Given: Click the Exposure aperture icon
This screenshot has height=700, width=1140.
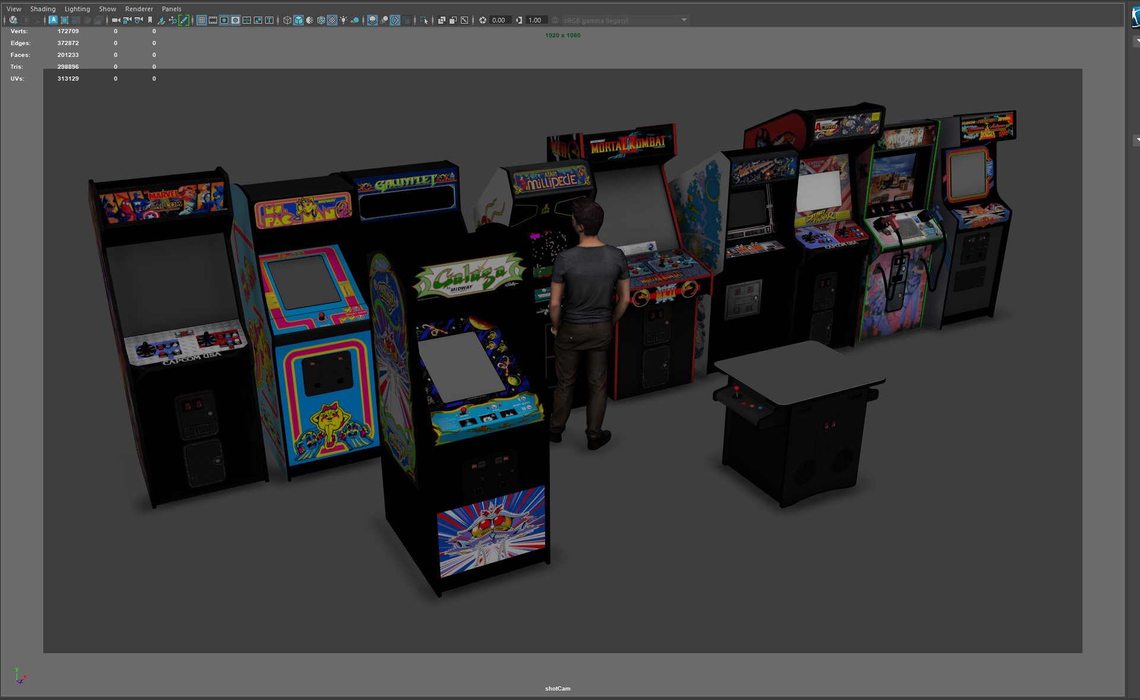Looking at the screenshot, I should pos(483,20).
